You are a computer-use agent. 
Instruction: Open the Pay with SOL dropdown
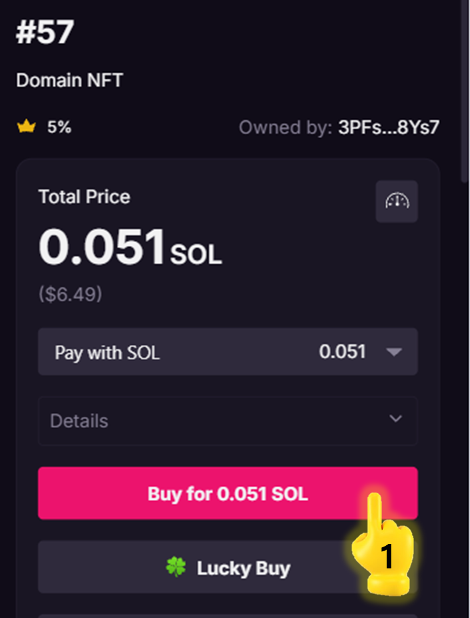pos(227,352)
